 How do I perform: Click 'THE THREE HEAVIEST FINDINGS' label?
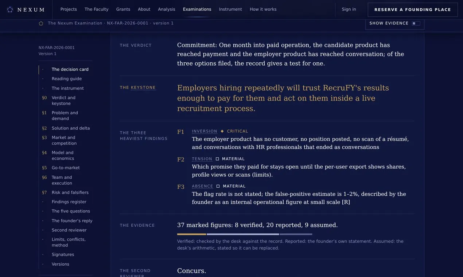click(x=144, y=136)
